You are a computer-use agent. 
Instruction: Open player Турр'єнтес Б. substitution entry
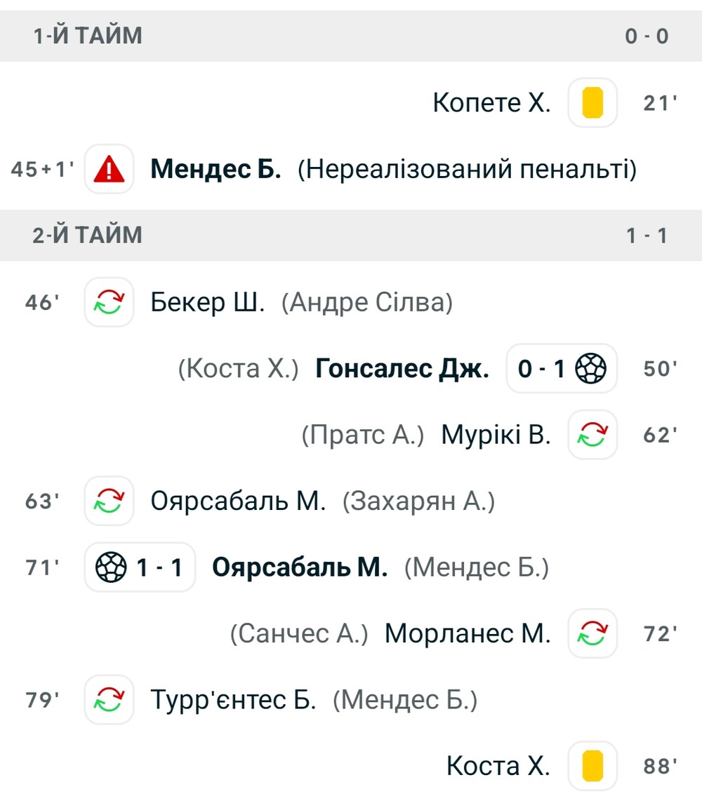click(x=233, y=700)
